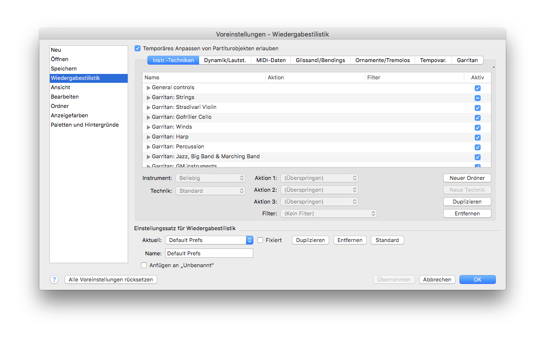Click the Filter column header
The height and width of the screenshot is (348, 559).
tap(415, 78)
